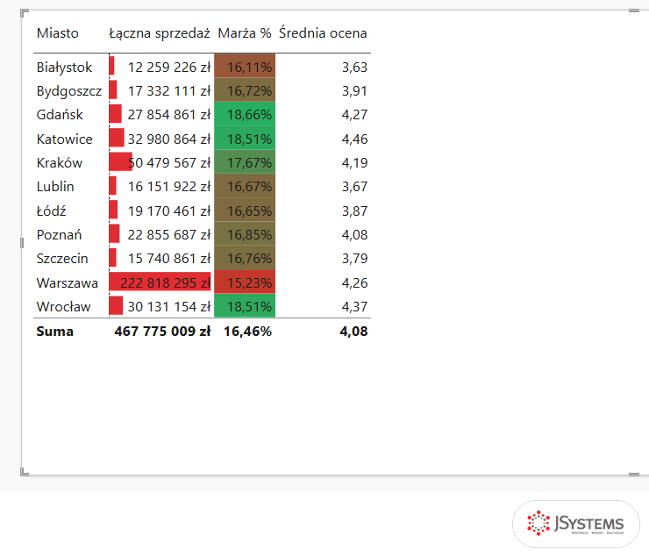Click Wrocław margin cell 18,51%

point(245,306)
